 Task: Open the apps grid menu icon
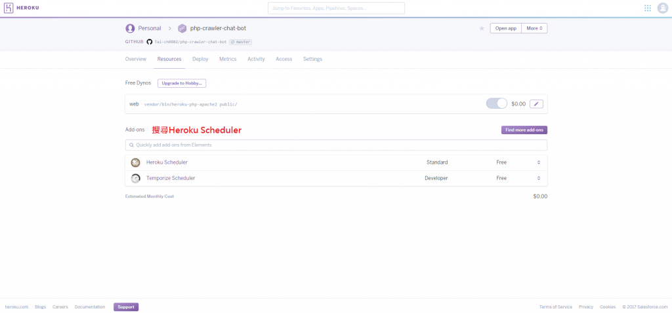[x=648, y=8]
